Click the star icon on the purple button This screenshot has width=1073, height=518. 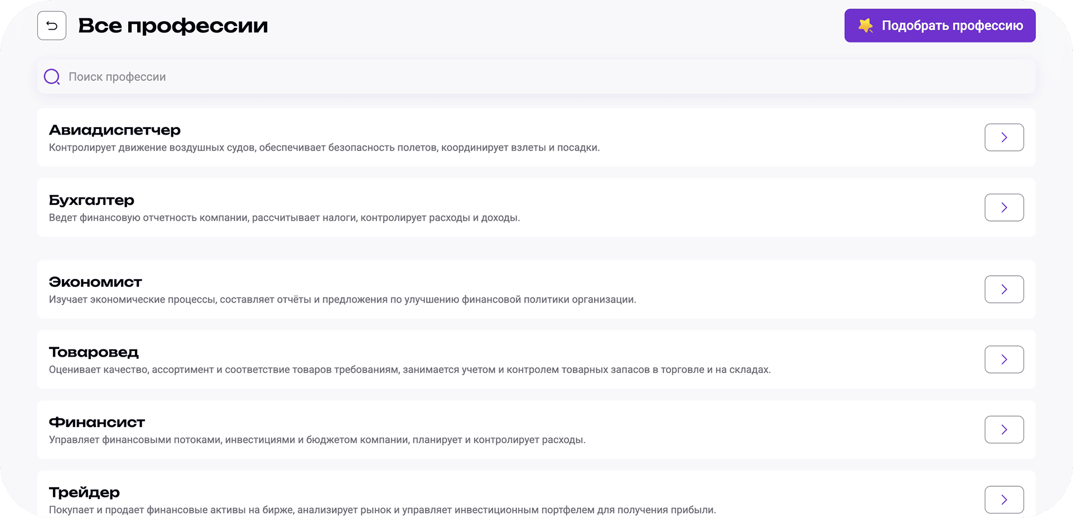(865, 25)
